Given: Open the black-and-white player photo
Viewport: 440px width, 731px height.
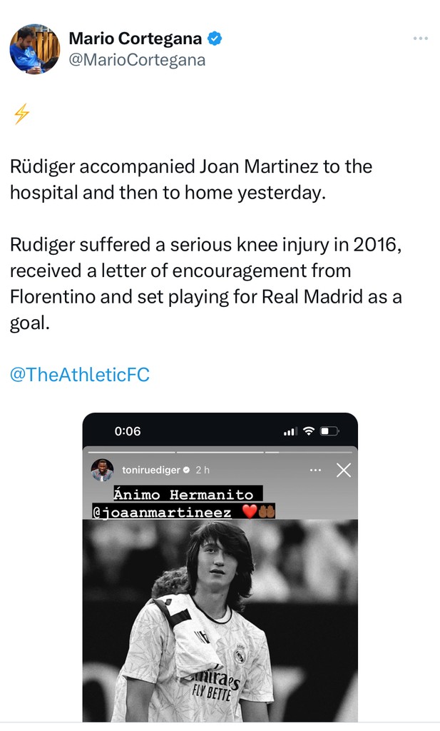Looking at the screenshot, I should click(x=220, y=621).
